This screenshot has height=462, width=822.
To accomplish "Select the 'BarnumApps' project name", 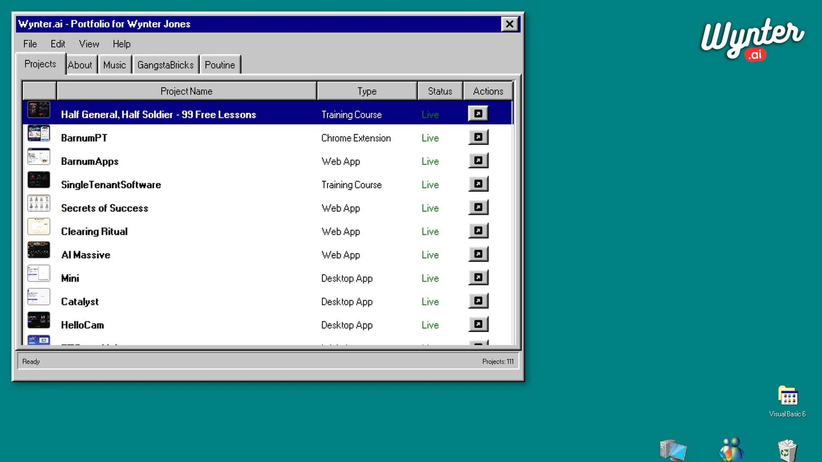I will point(89,161).
